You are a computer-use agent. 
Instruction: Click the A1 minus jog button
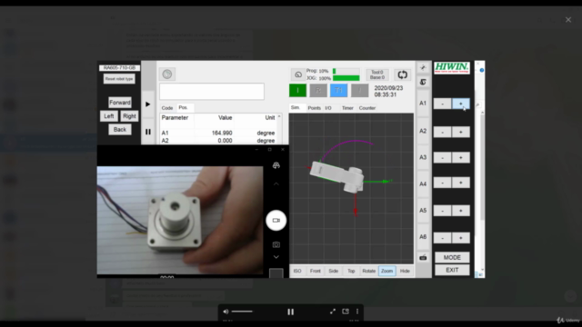[x=443, y=104]
